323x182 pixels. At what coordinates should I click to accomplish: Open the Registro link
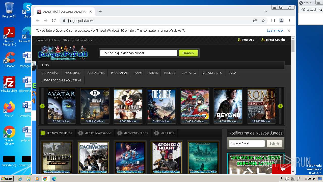246,40
